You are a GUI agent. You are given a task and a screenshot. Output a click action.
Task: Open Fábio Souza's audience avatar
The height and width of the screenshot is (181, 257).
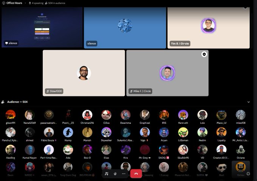coord(49,132)
